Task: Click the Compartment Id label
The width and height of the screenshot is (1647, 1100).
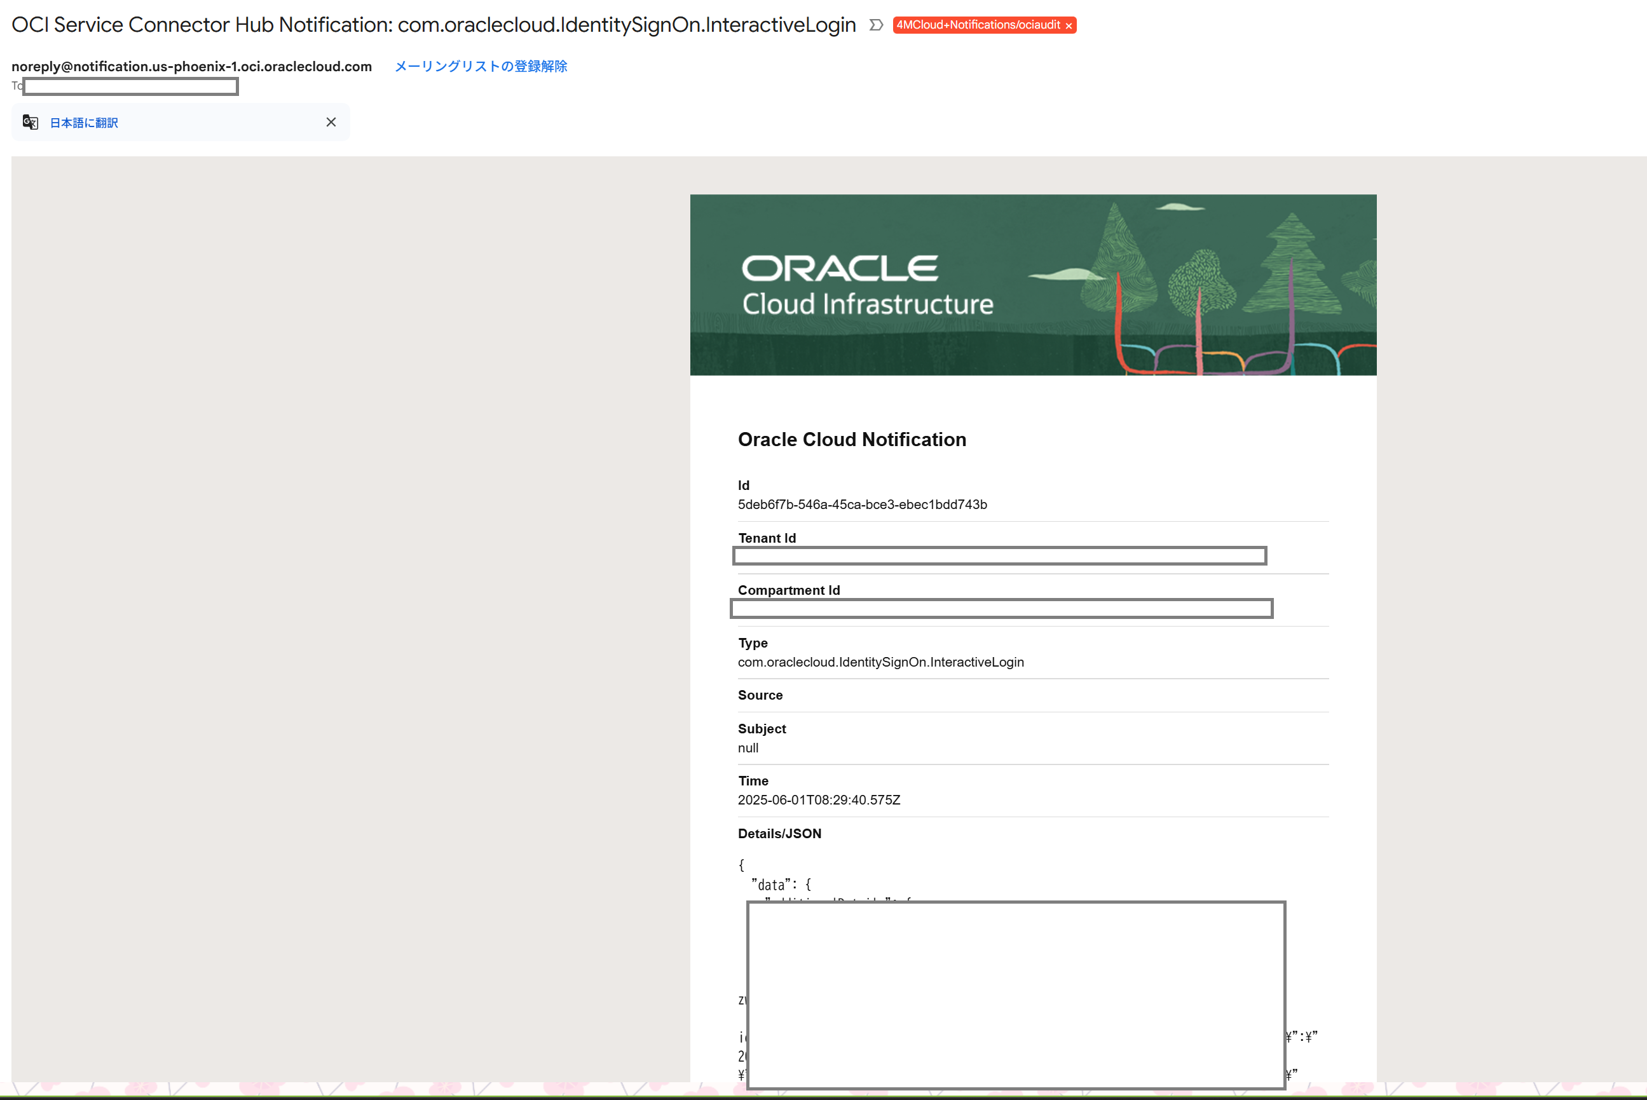Action: coord(789,590)
